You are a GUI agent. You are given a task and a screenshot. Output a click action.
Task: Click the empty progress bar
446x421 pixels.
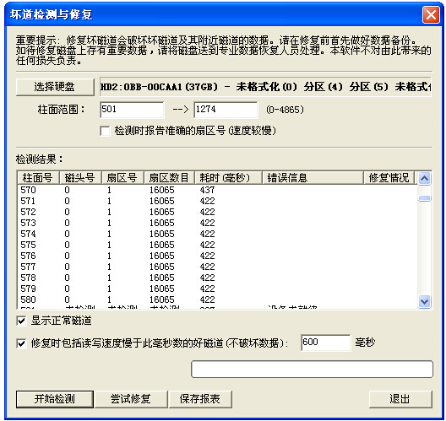312,370
